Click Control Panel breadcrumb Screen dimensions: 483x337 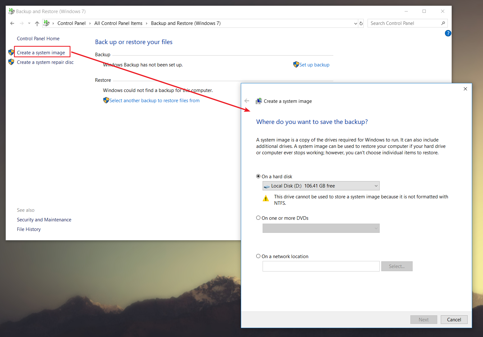(x=72, y=23)
